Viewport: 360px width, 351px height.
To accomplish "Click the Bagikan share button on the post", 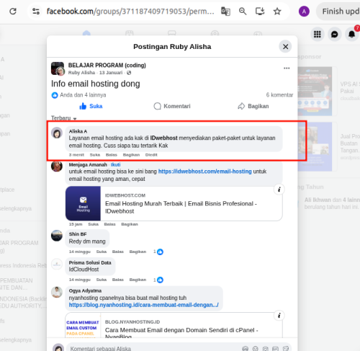I will [253, 106].
